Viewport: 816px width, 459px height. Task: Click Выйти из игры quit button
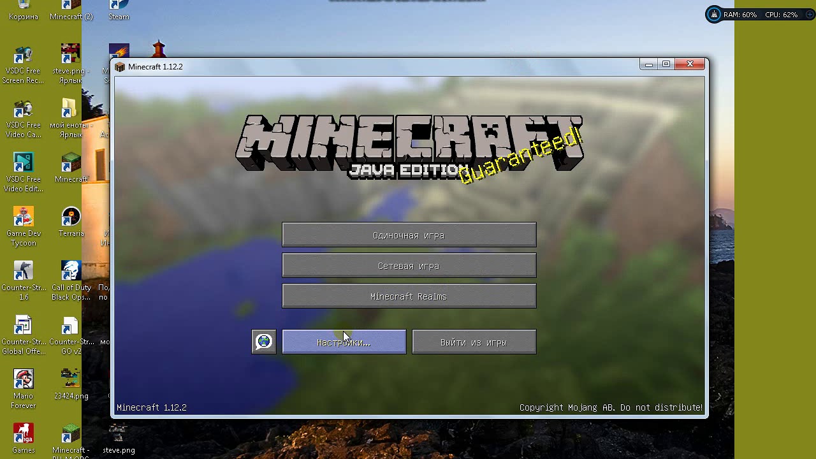pos(474,342)
